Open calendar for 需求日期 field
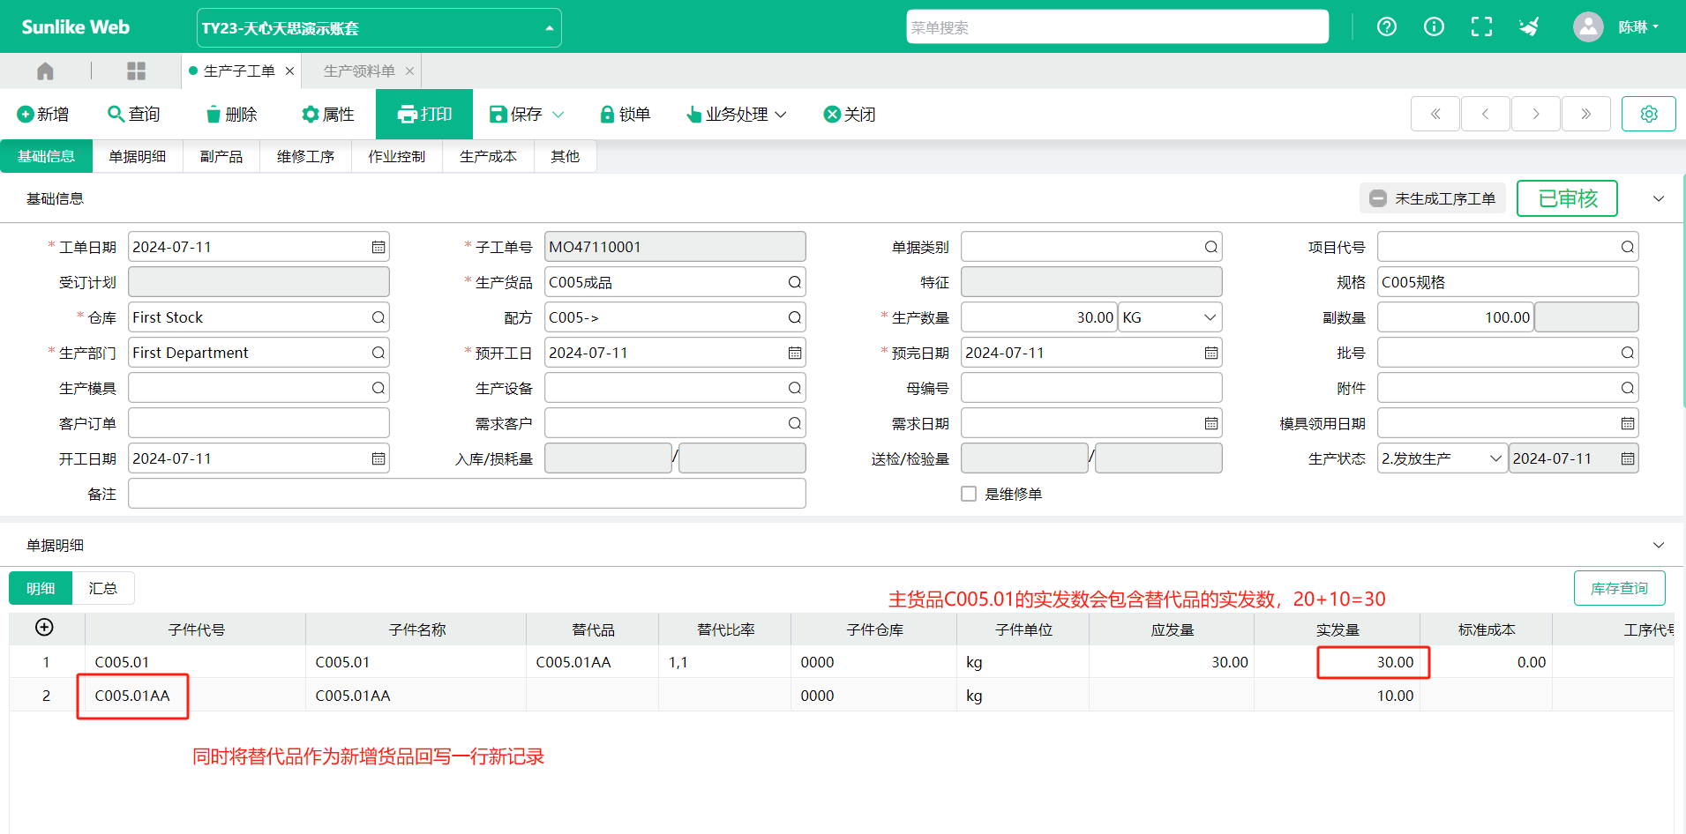 (1211, 423)
